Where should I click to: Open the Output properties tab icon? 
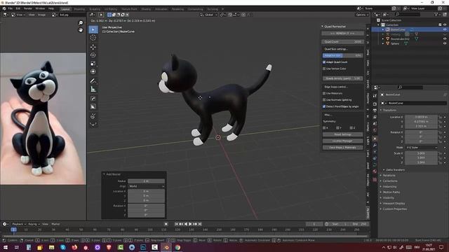(x=375, y=111)
